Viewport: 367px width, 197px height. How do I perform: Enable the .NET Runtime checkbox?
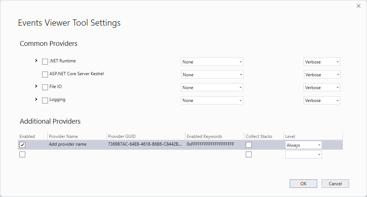click(45, 62)
